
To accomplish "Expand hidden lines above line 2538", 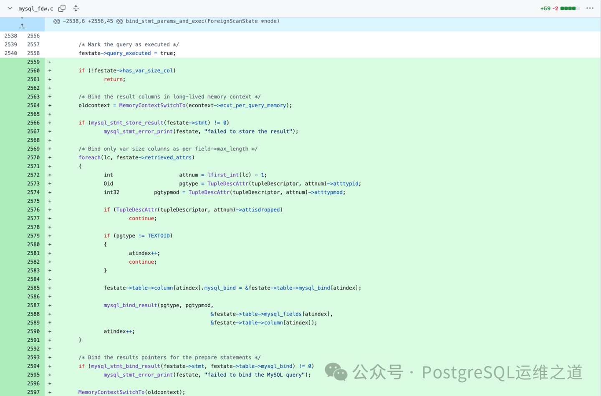I will coord(22,25).
